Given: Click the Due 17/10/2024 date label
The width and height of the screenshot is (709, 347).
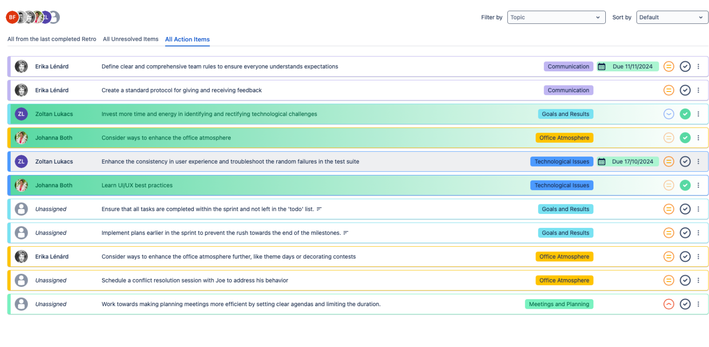Looking at the screenshot, I should 632,162.
